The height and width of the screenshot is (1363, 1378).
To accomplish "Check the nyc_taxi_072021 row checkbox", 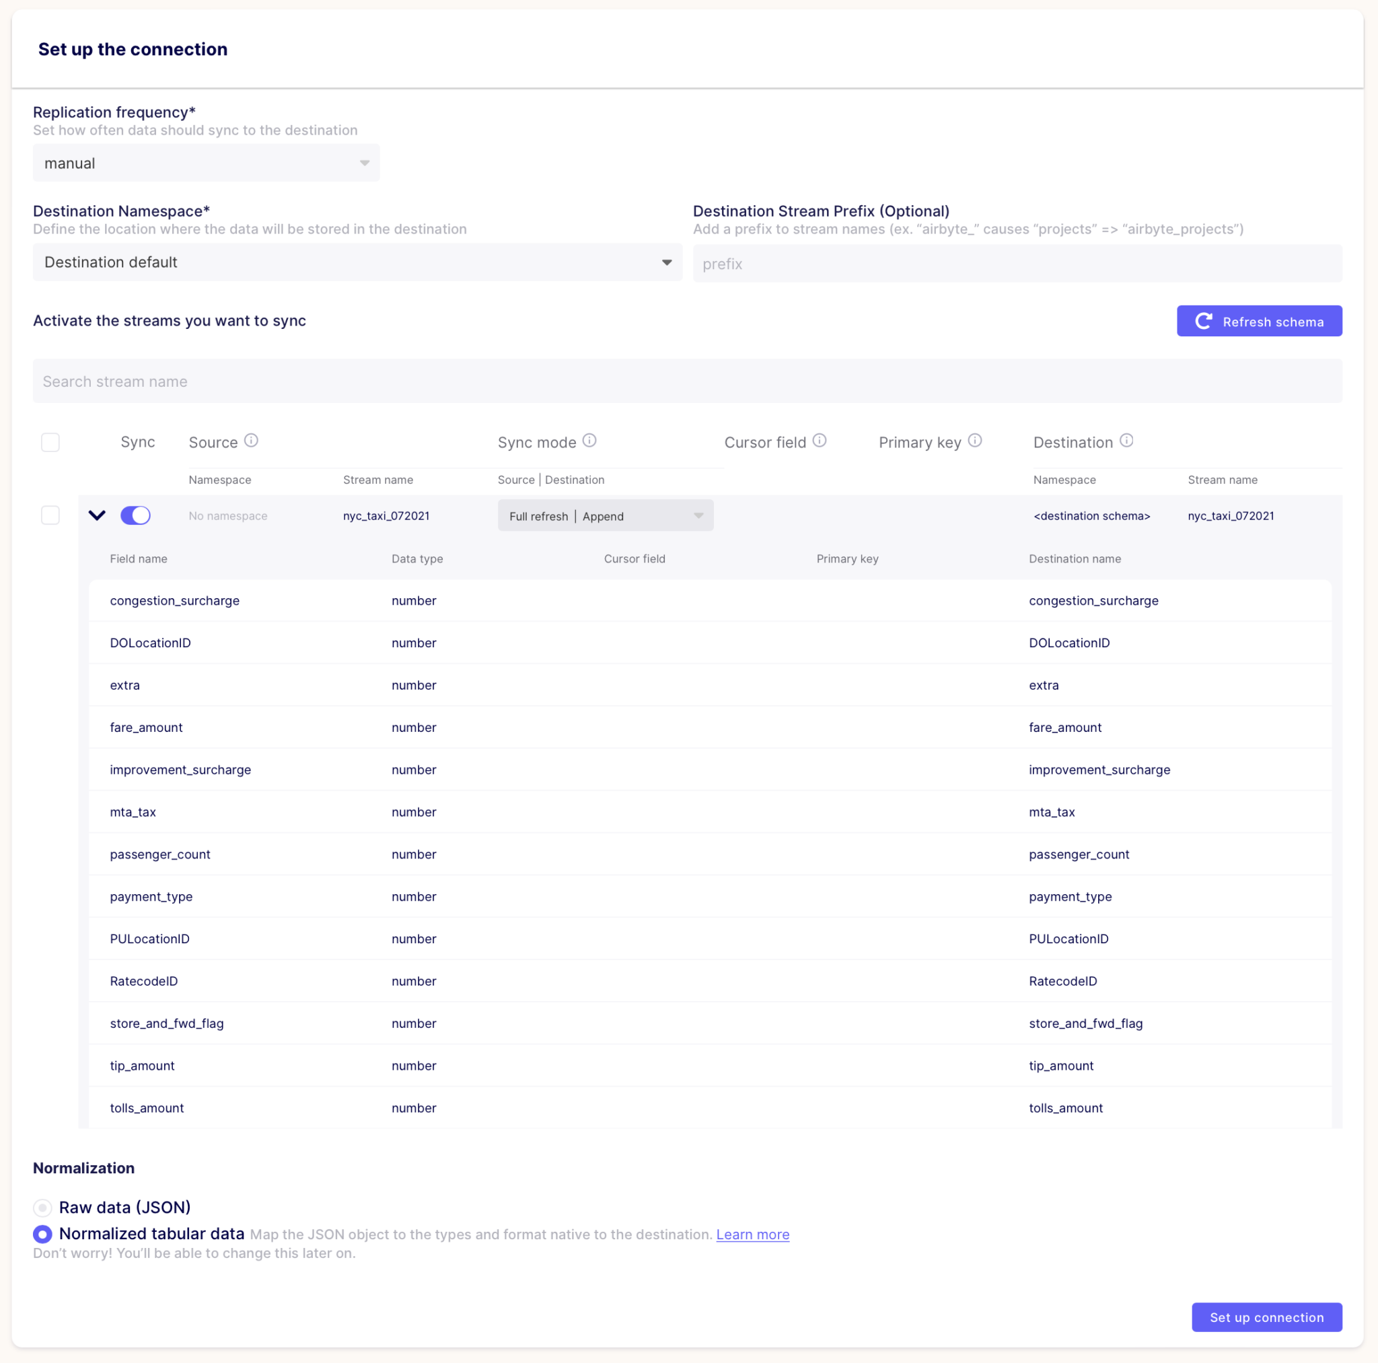I will 50,515.
